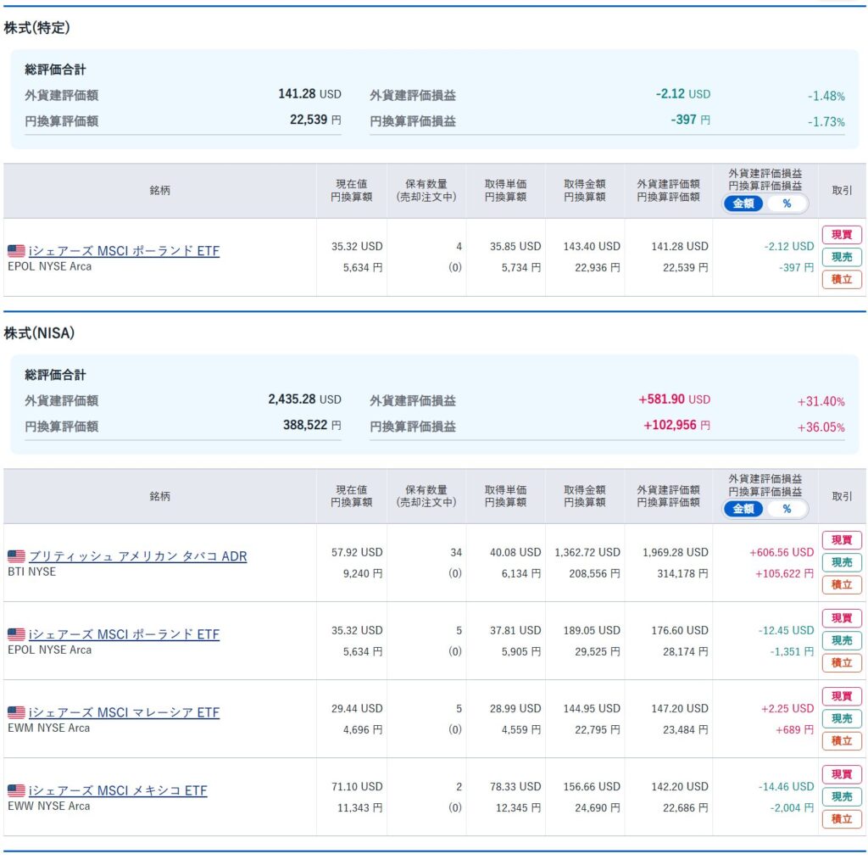Click US flag icon beside 特定 Poland ETF
This screenshot has width=868, height=865.
[16, 251]
